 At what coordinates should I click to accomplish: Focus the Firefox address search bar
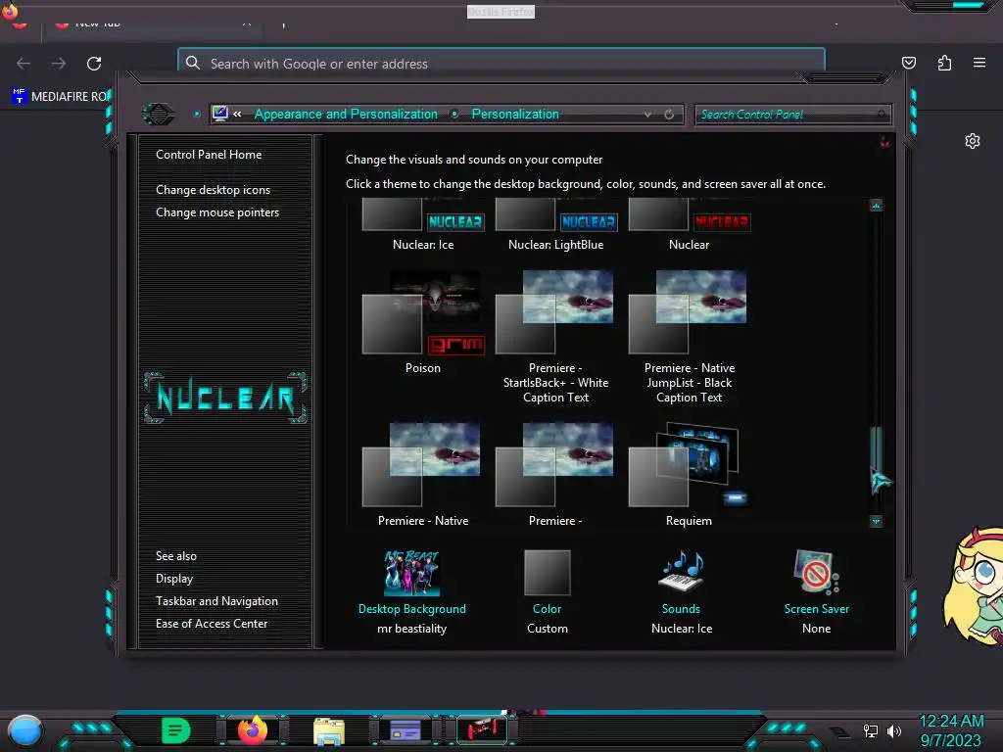(x=501, y=63)
